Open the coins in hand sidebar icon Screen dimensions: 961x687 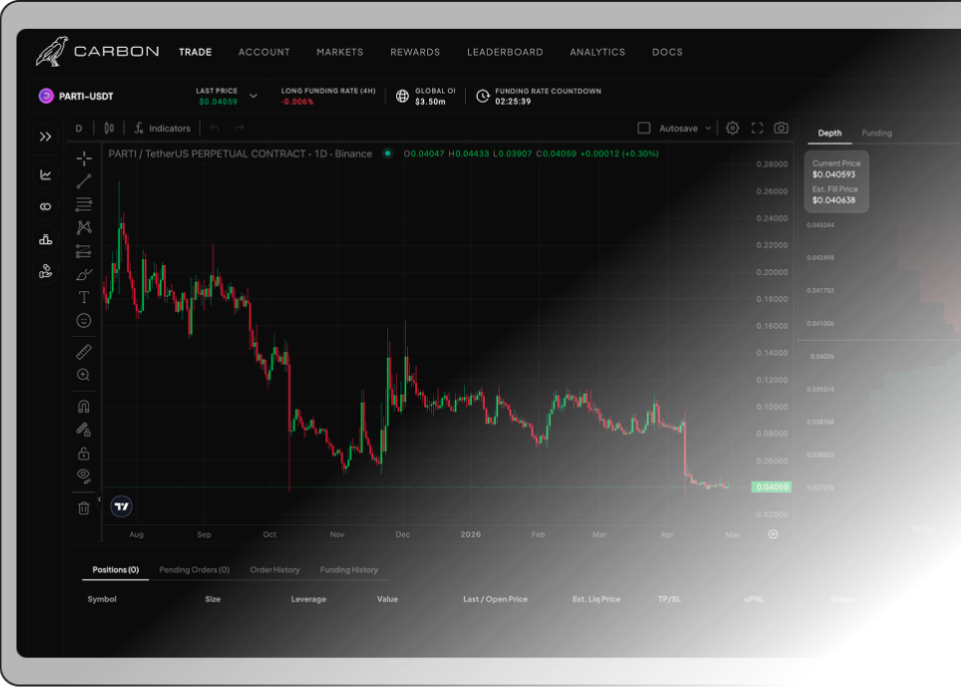(45, 271)
